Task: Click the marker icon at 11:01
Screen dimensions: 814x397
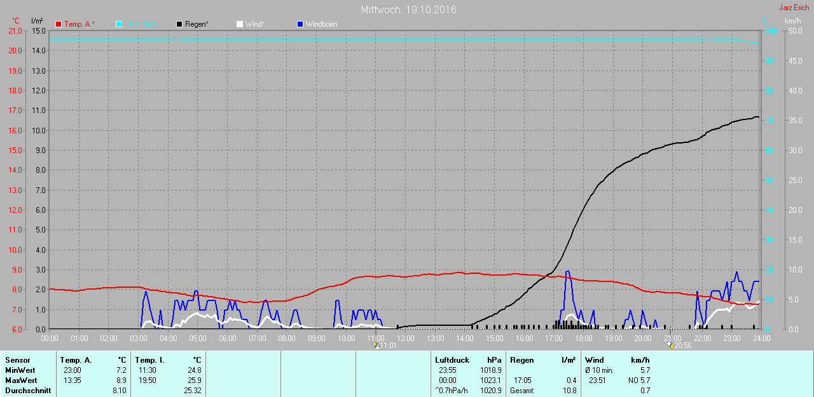Action: 376,346
